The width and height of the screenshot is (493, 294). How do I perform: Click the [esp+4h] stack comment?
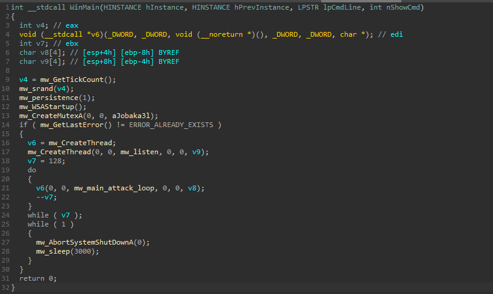(x=99, y=52)
